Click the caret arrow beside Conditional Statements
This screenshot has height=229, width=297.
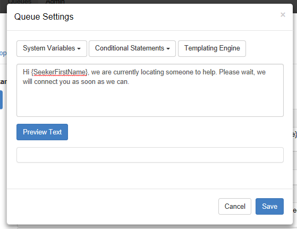(168, 49)
